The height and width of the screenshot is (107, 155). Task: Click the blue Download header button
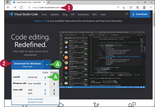[140, 14]
